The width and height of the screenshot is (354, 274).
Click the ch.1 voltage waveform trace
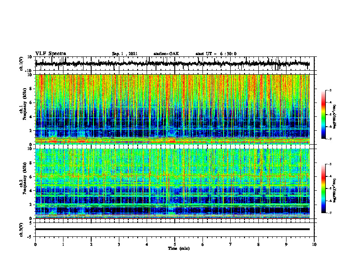[172, 64]
